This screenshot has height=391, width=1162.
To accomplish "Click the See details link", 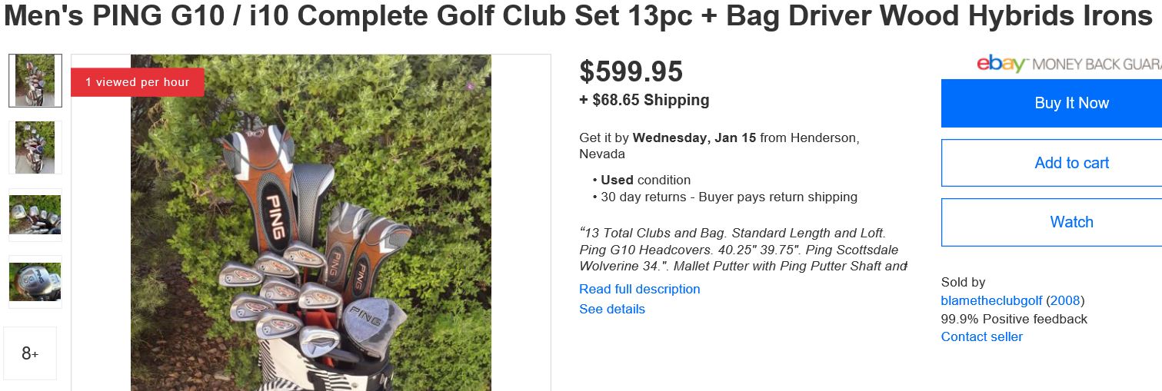I will (x=612, y=309).
